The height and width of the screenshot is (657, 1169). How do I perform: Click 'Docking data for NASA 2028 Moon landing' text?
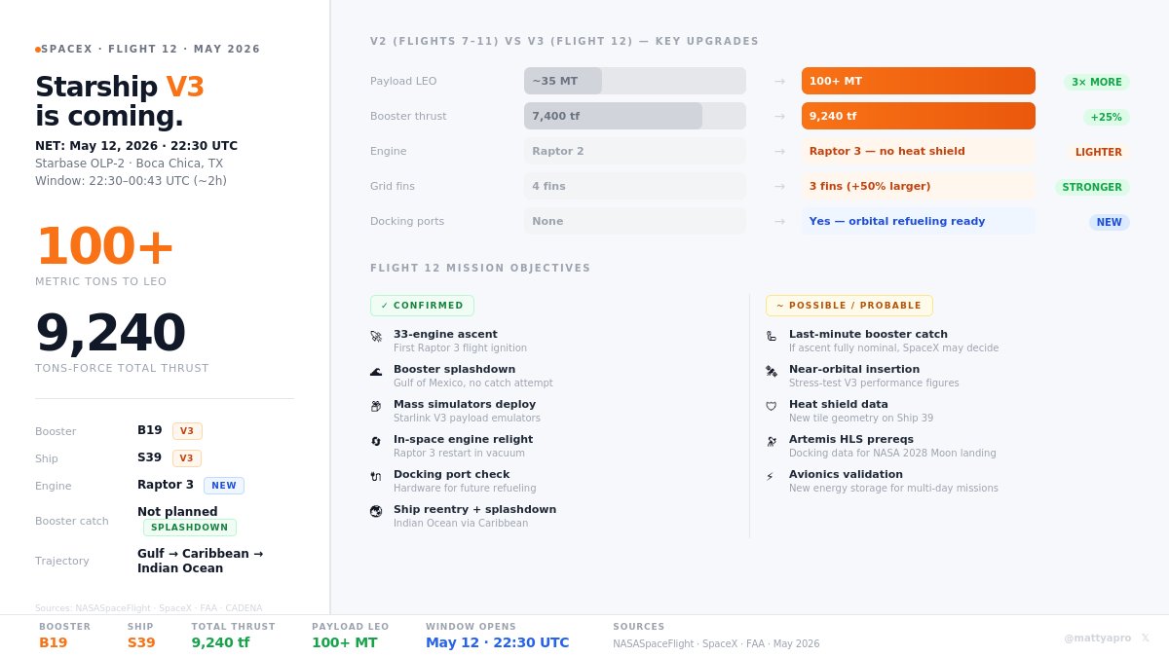[892, 454]
